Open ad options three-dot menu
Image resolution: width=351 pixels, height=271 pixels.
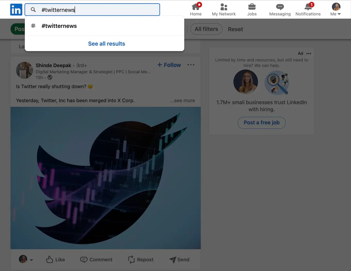pyautogui.click(x=309, y=53)
